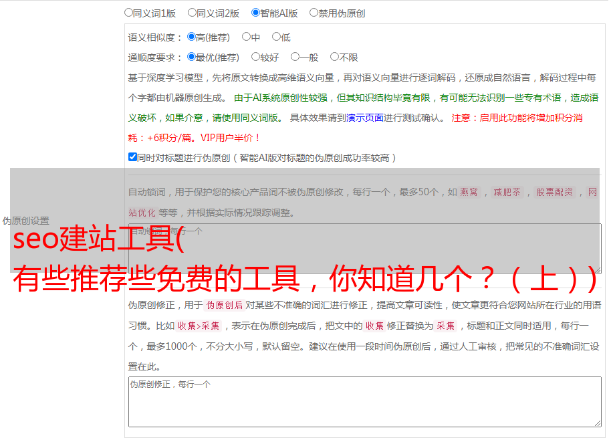The width and height of the screenshot is (609, 440).
Task: Click the 收集>采集 example tag
Action: (x=199, y=326)
